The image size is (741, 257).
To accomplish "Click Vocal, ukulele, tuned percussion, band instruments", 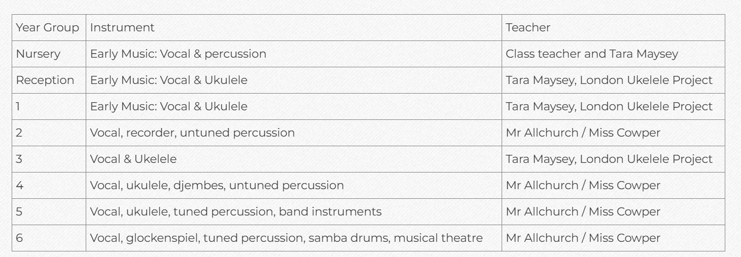I will pyautogui.click(x=294, y=212).
